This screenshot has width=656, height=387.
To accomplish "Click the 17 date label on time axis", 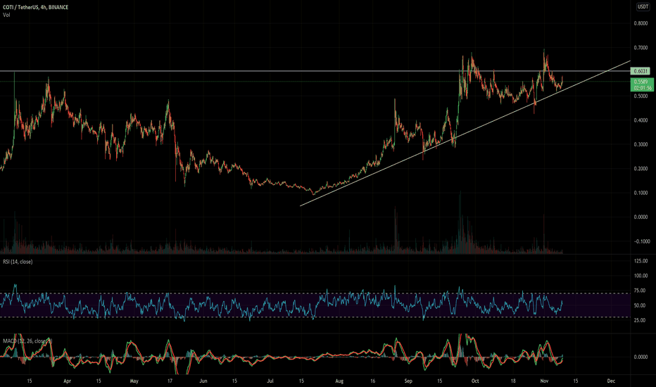I will pos(170,381).
